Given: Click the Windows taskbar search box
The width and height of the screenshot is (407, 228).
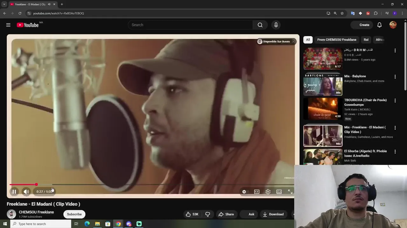Looking at the screenshot, I should click(40, 224).
